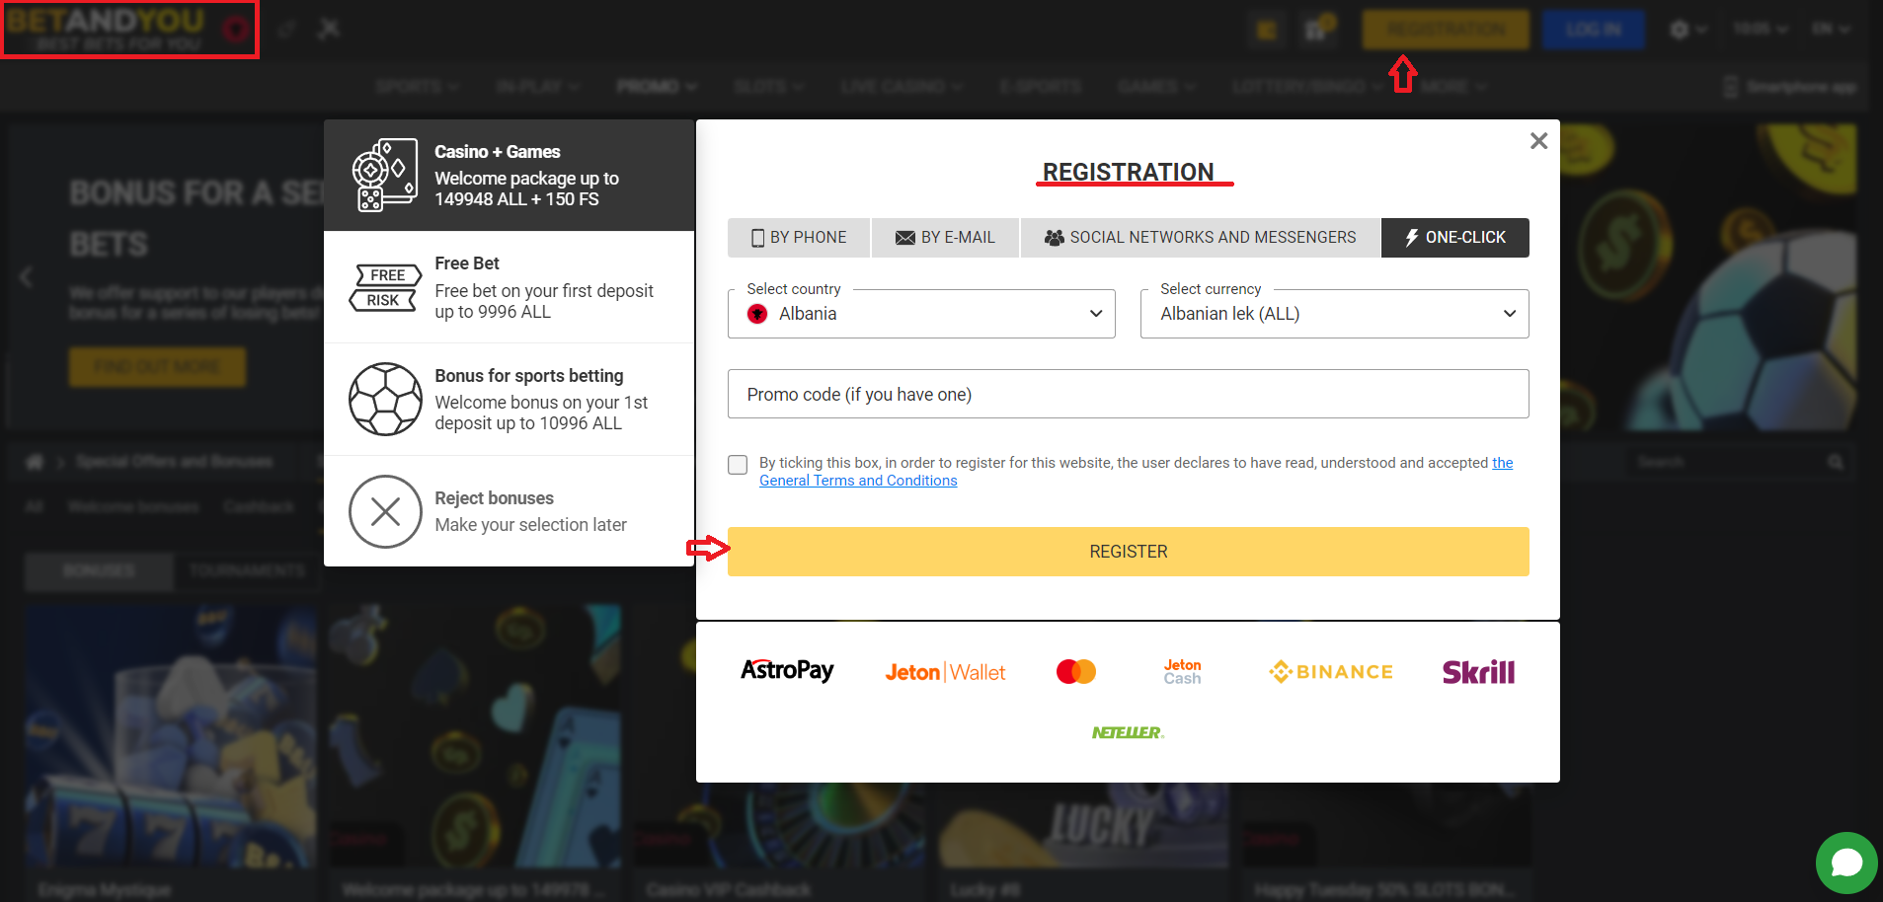This screenshot has width=1883, height=902.
Task: Expand the MORE navigation menu
Action: (1453, 87)
